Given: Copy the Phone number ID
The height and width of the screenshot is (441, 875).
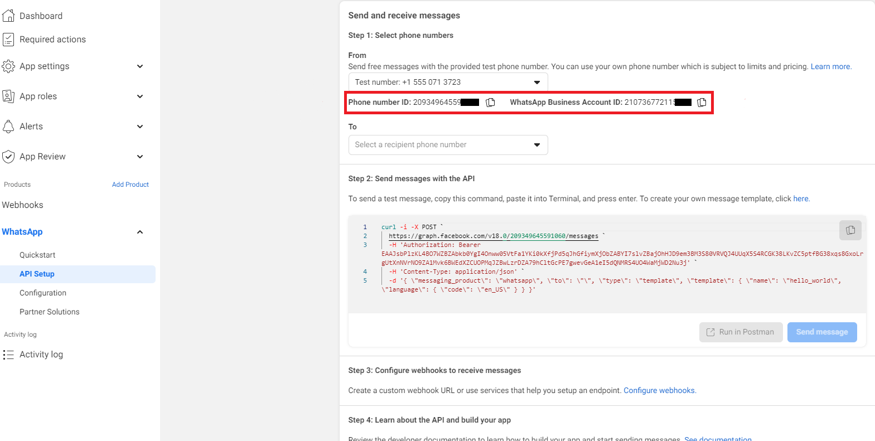Looking at the screenshot, I should click(490, 102).
